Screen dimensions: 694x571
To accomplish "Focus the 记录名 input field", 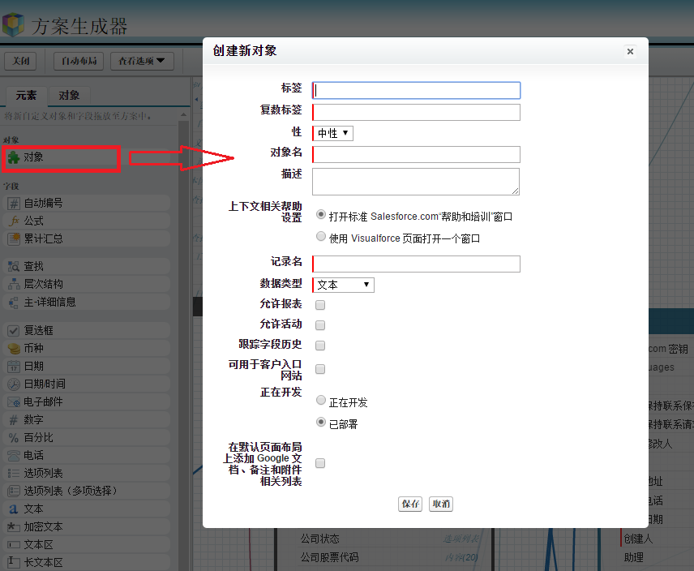I will tap(416, 264).
